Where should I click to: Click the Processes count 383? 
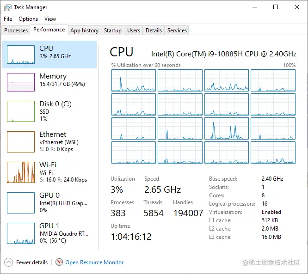118,213
